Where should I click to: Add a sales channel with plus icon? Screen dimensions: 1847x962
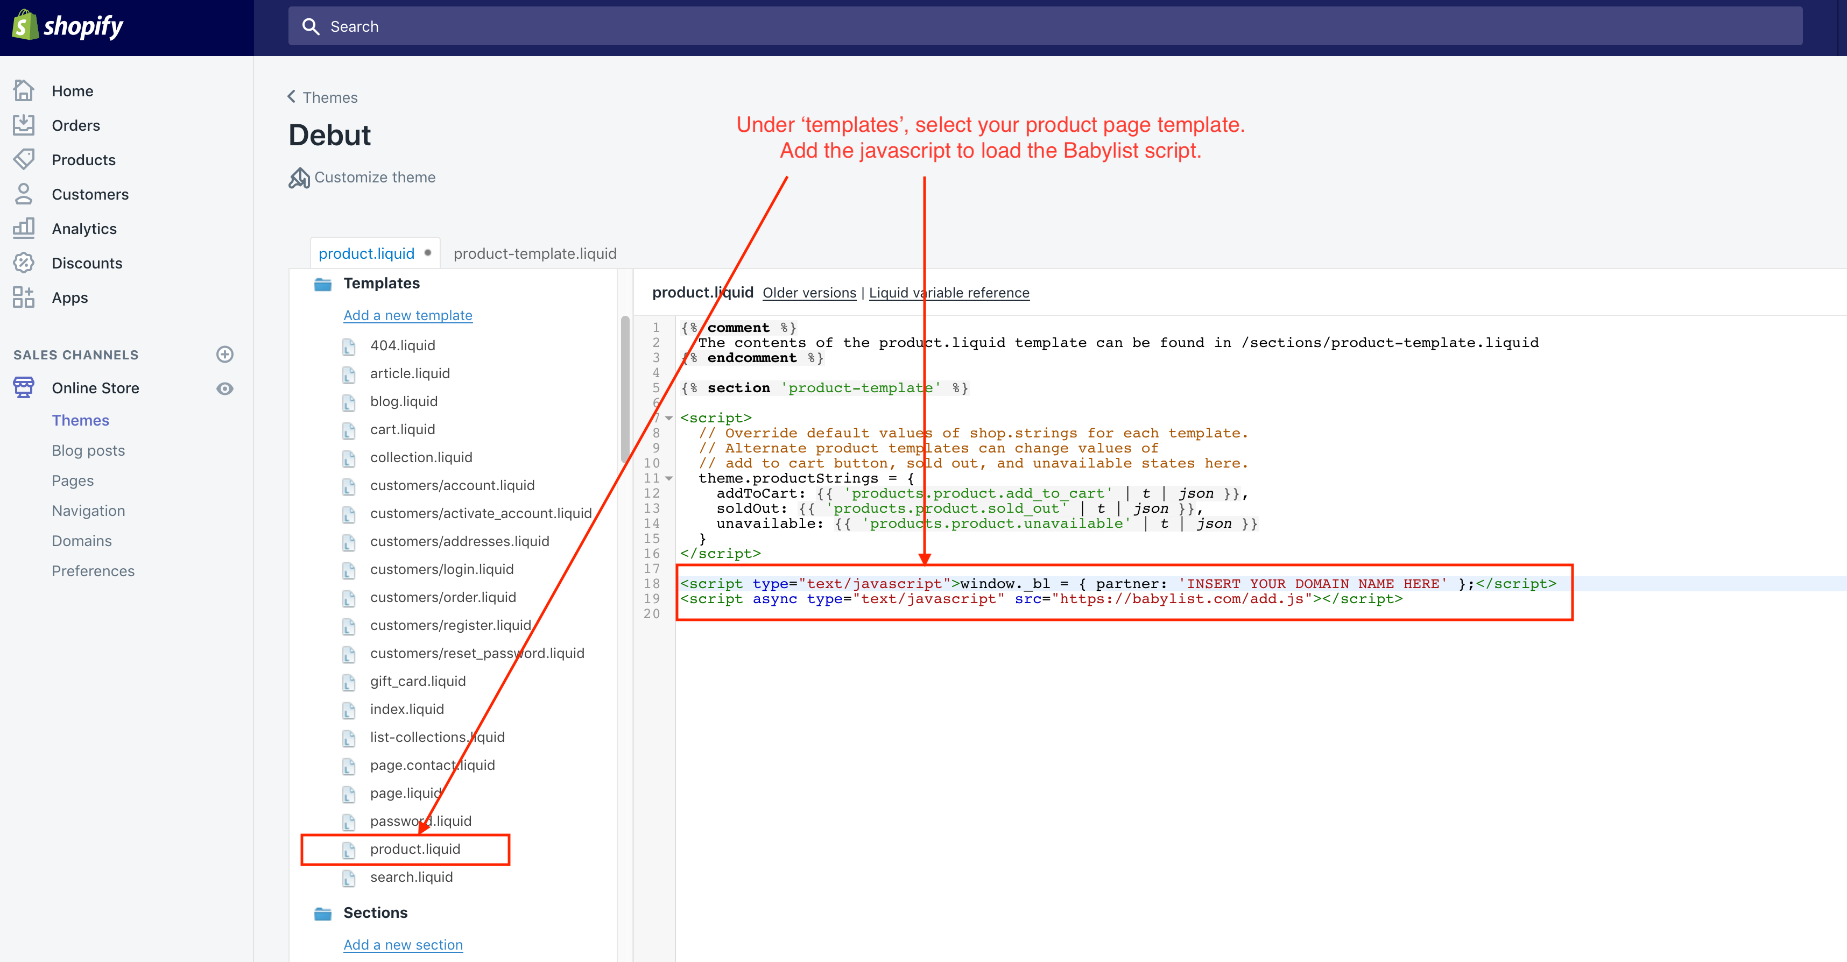coord(224,354)
